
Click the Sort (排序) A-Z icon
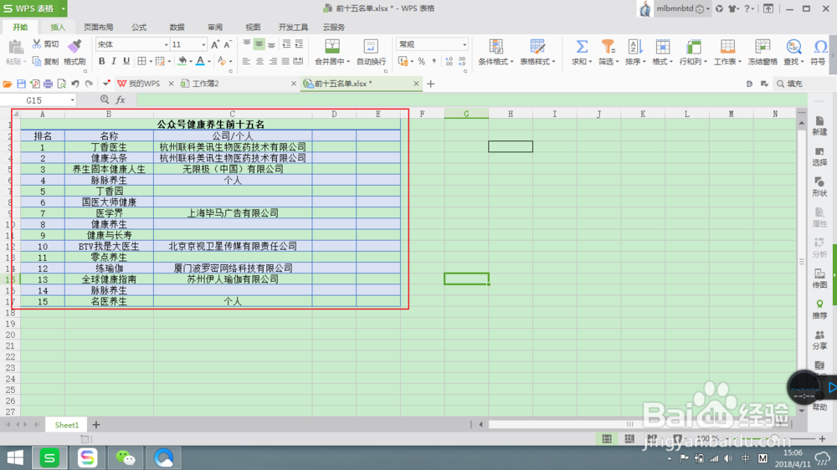pyautogui.click(x=634, y=46)
